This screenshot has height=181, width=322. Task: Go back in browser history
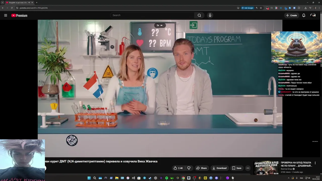(3, 8)
